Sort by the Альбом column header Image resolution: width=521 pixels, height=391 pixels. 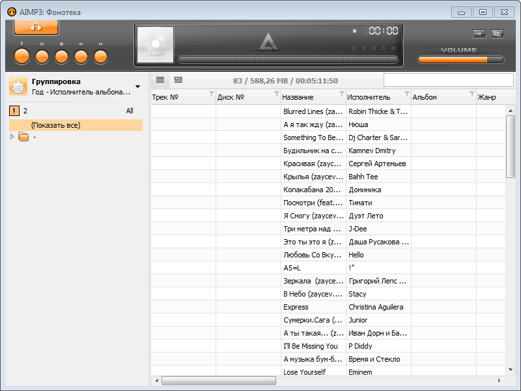(x=444, y=97)
